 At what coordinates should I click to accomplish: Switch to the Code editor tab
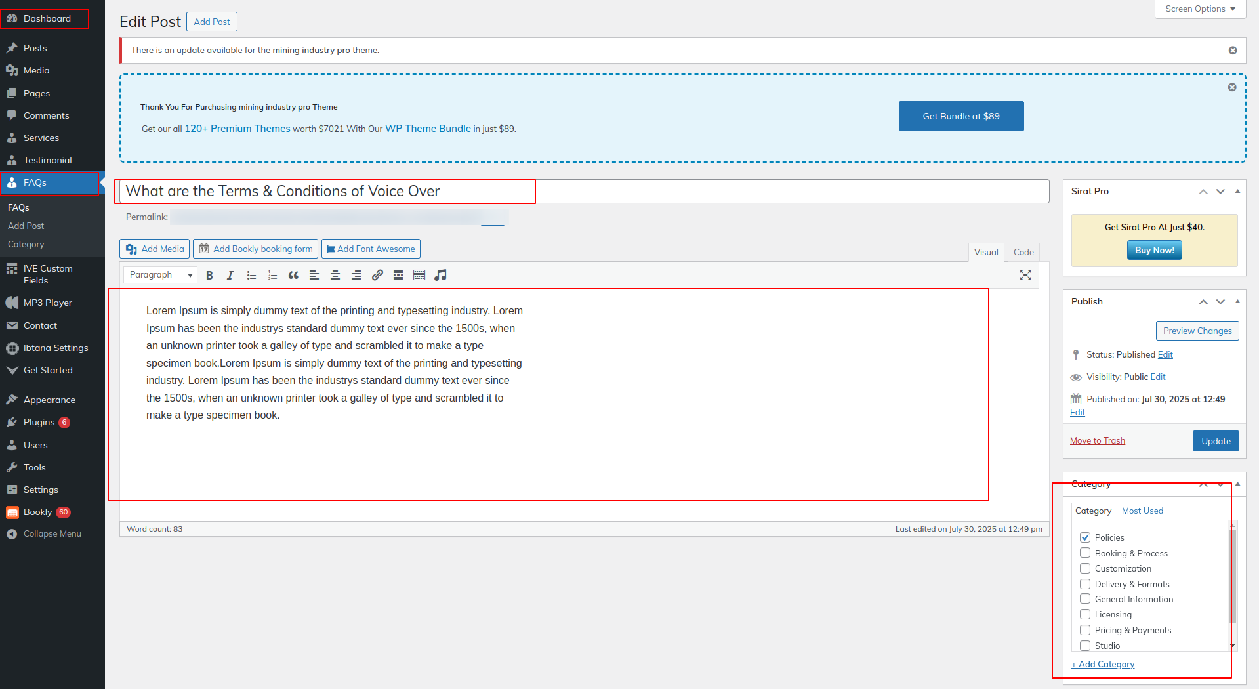[1023, 252]
